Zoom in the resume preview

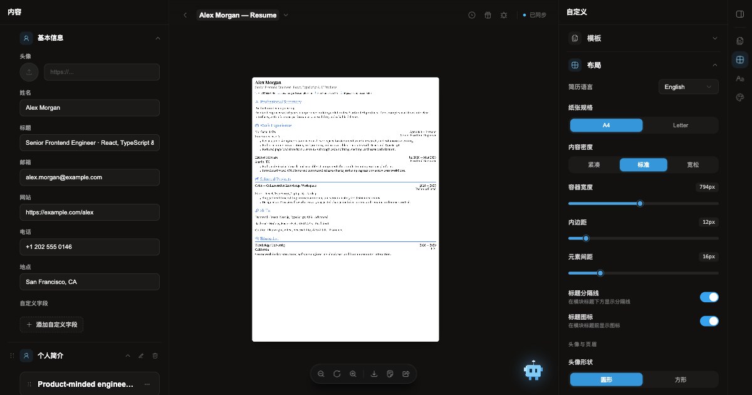pyautogui.click(x=353, y=374)
